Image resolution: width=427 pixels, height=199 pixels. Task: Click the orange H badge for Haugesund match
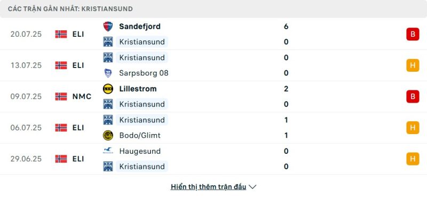[x=413, y=159]
